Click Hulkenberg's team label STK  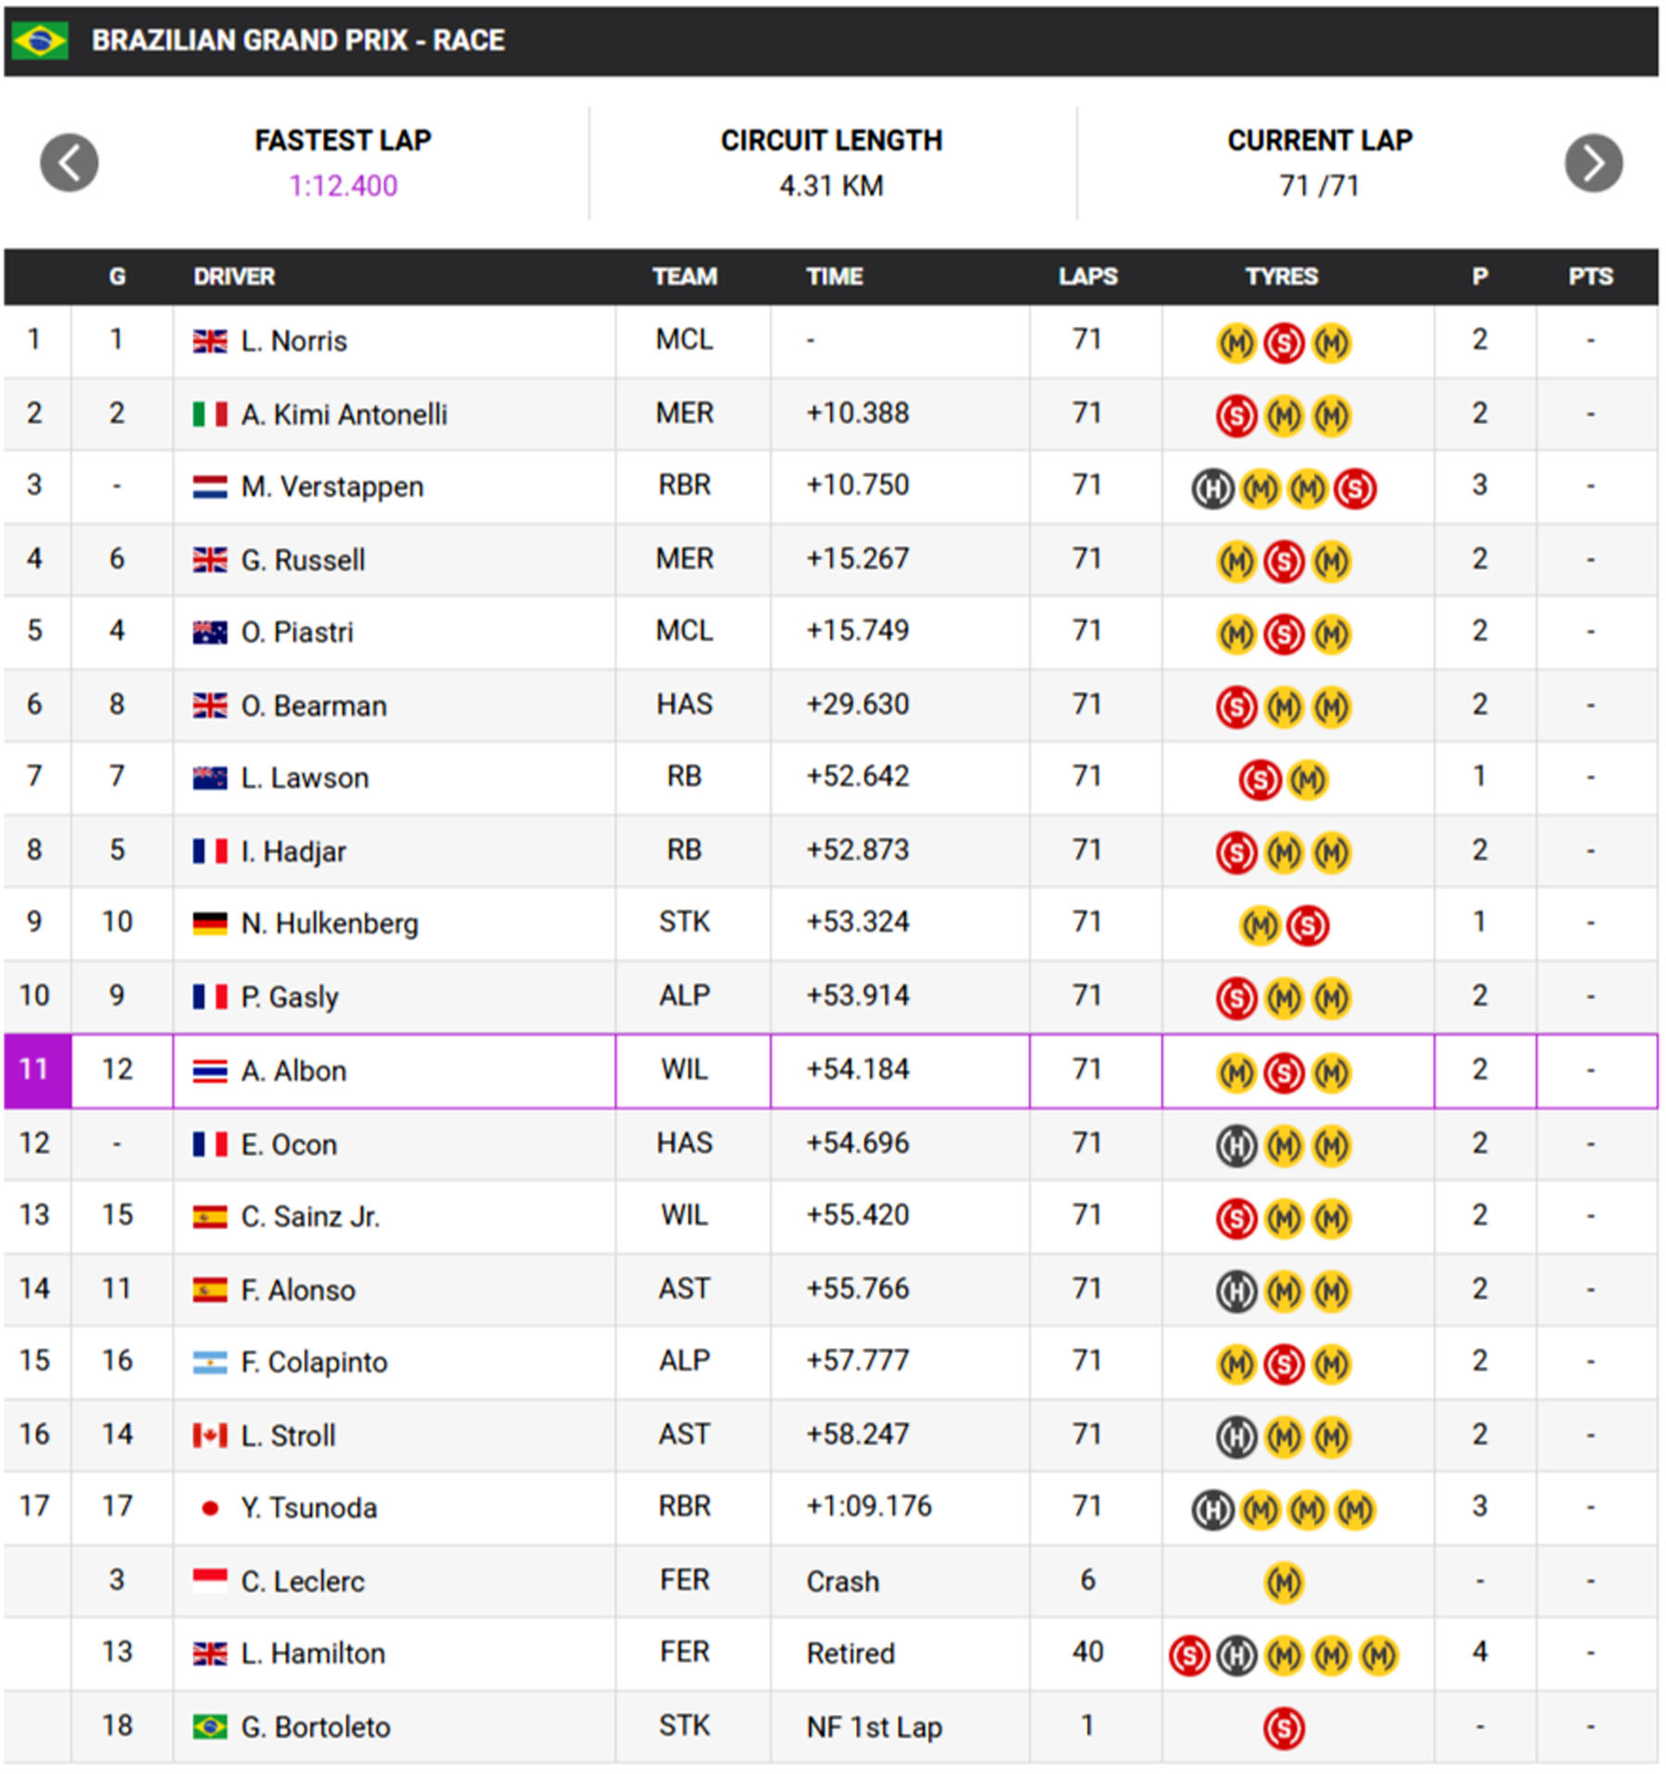684,922
